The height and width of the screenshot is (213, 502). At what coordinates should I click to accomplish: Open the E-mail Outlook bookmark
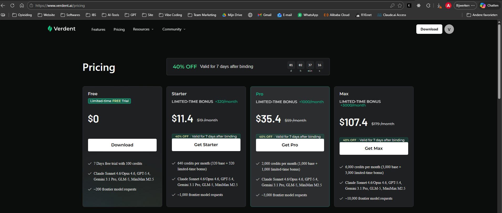coord(284,15)
